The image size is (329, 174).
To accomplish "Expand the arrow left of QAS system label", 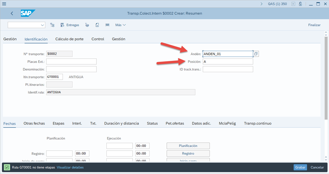I will [261, 4].
